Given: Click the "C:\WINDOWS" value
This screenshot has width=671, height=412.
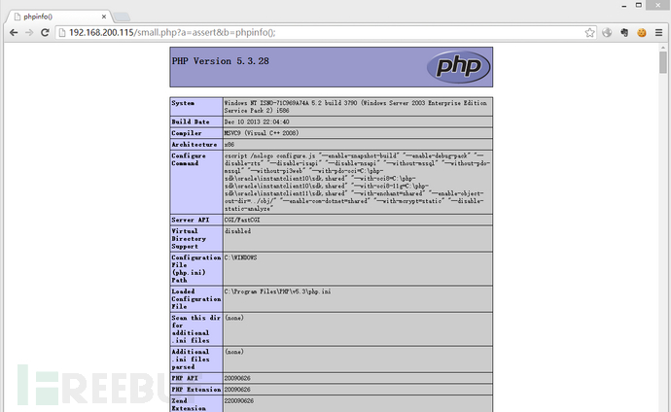Looking at the screenshot, I should tap(240, 257).
